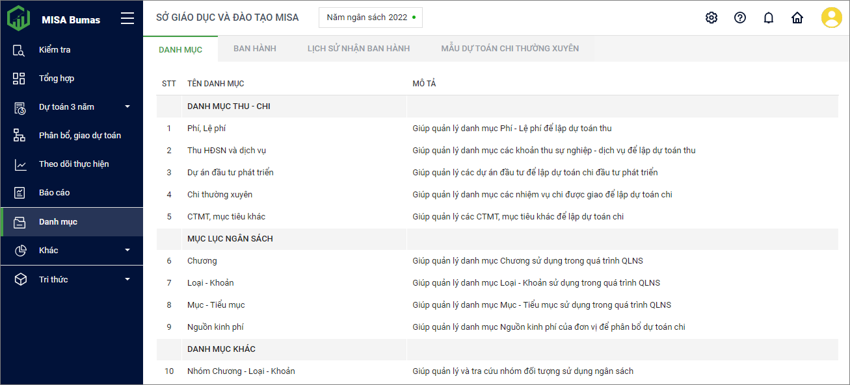Open the Theo dõi thực hiện chart icon
Image resolution: width=850 pixels, height=385 pixels.
point(20,164)
